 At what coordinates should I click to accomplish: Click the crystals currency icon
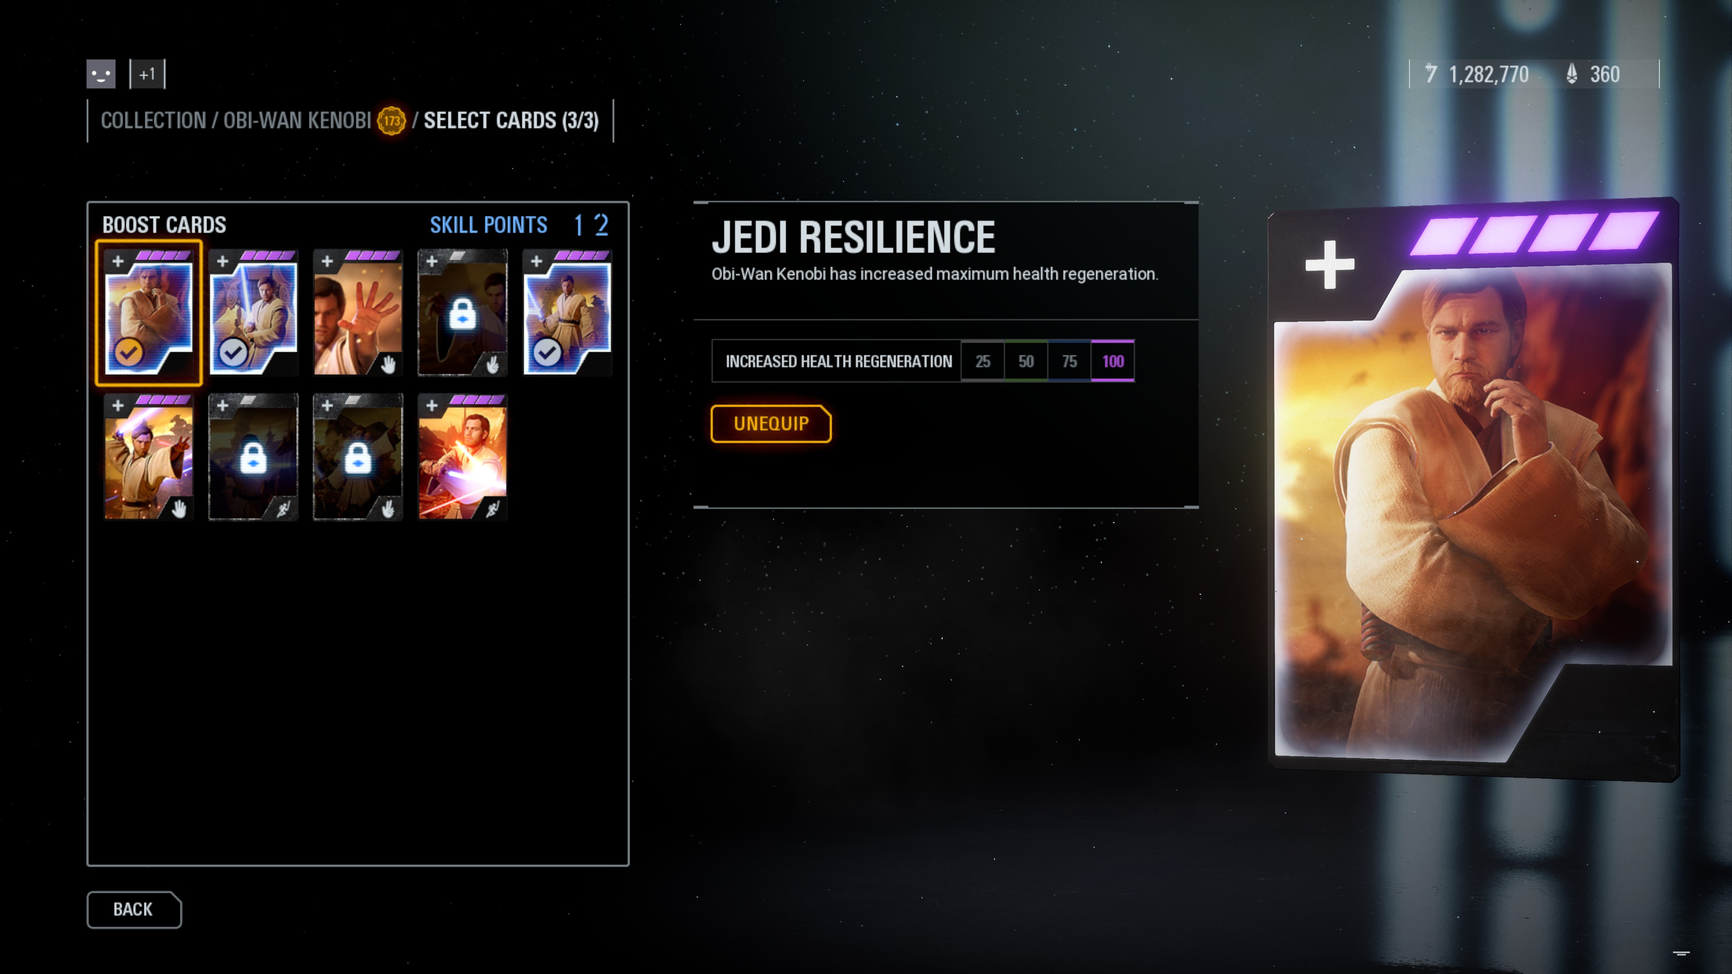[x=1571, y=74]
